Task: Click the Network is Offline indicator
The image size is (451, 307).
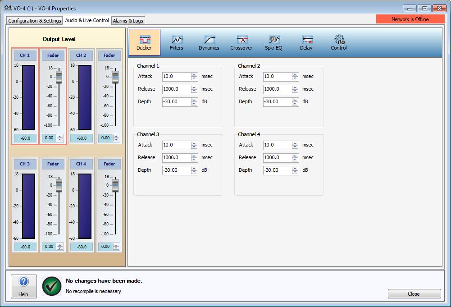Action: (x=410, y=19)
